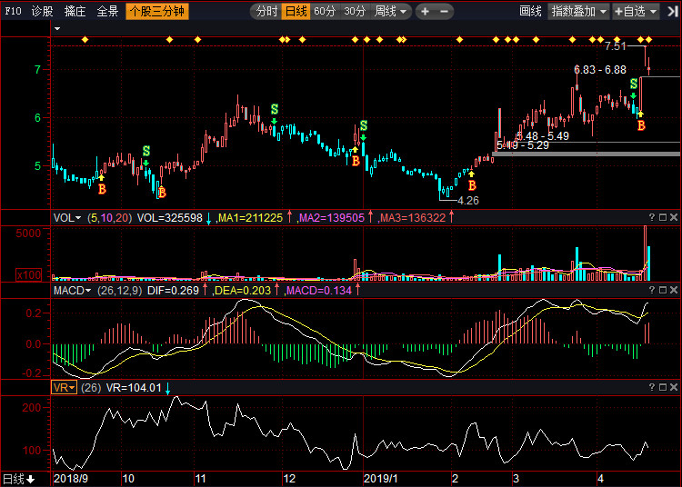Click the DEA=0.203 value
The width and height of the screenshot is (682, 487).
click(x=243, y=290)
